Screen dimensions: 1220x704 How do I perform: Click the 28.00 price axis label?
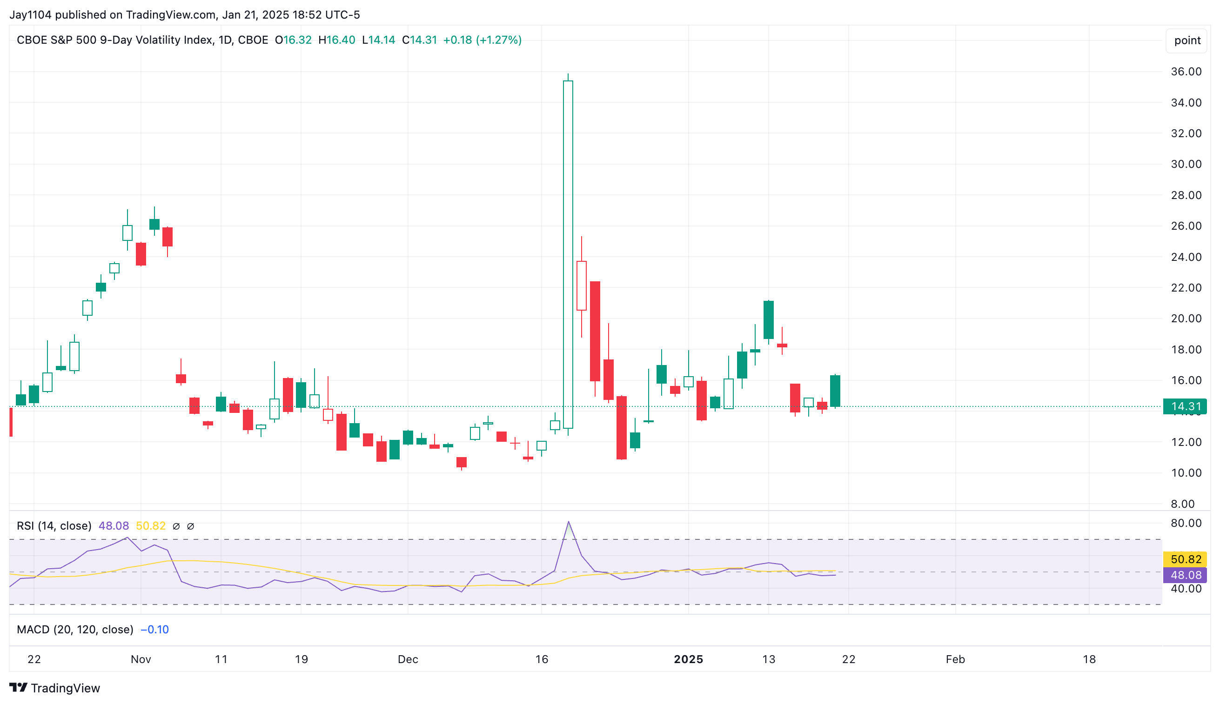point(1186,195)
